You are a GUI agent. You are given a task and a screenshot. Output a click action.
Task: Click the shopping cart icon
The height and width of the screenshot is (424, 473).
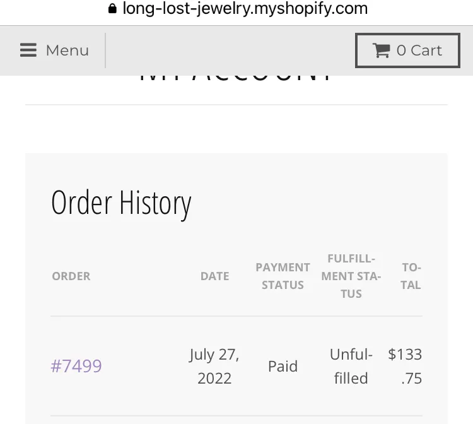pos(381,50)
